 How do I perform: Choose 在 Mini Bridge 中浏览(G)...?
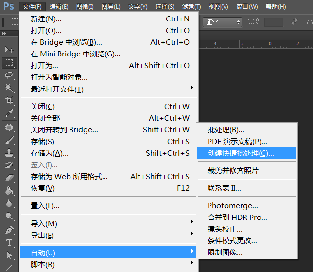(x=109, y=54)
